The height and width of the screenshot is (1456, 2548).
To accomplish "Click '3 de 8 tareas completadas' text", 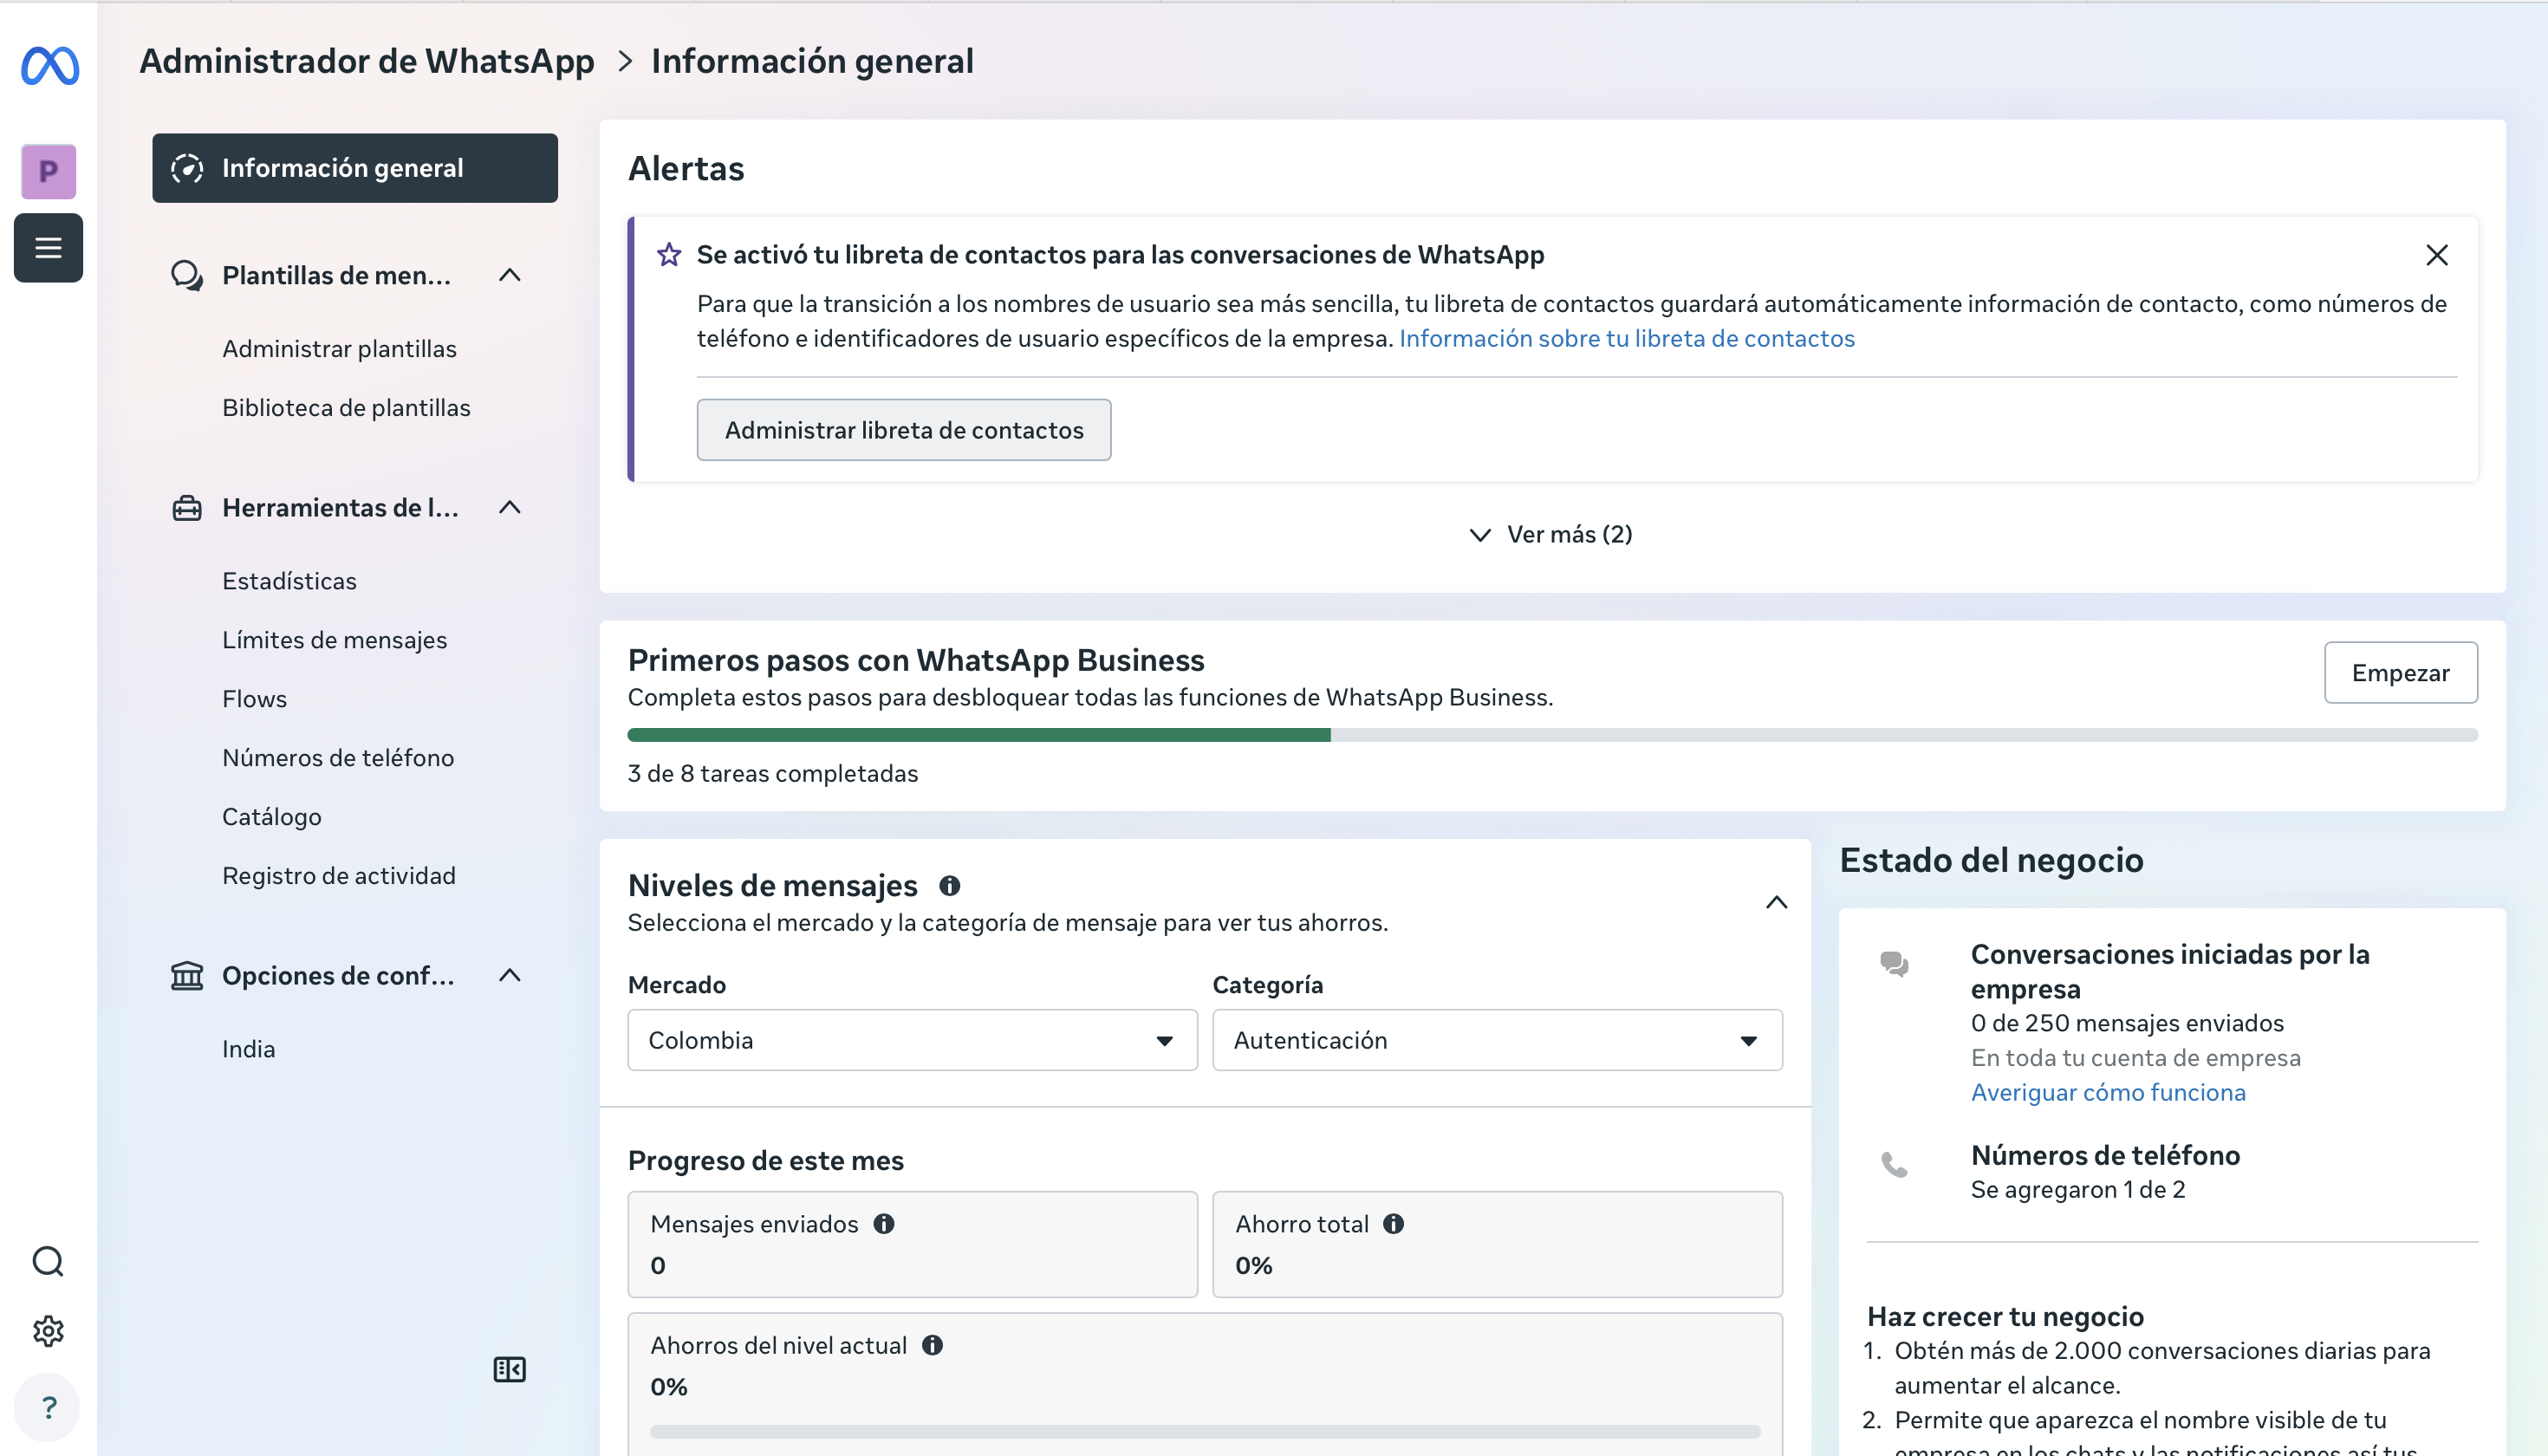I will 772,773.
